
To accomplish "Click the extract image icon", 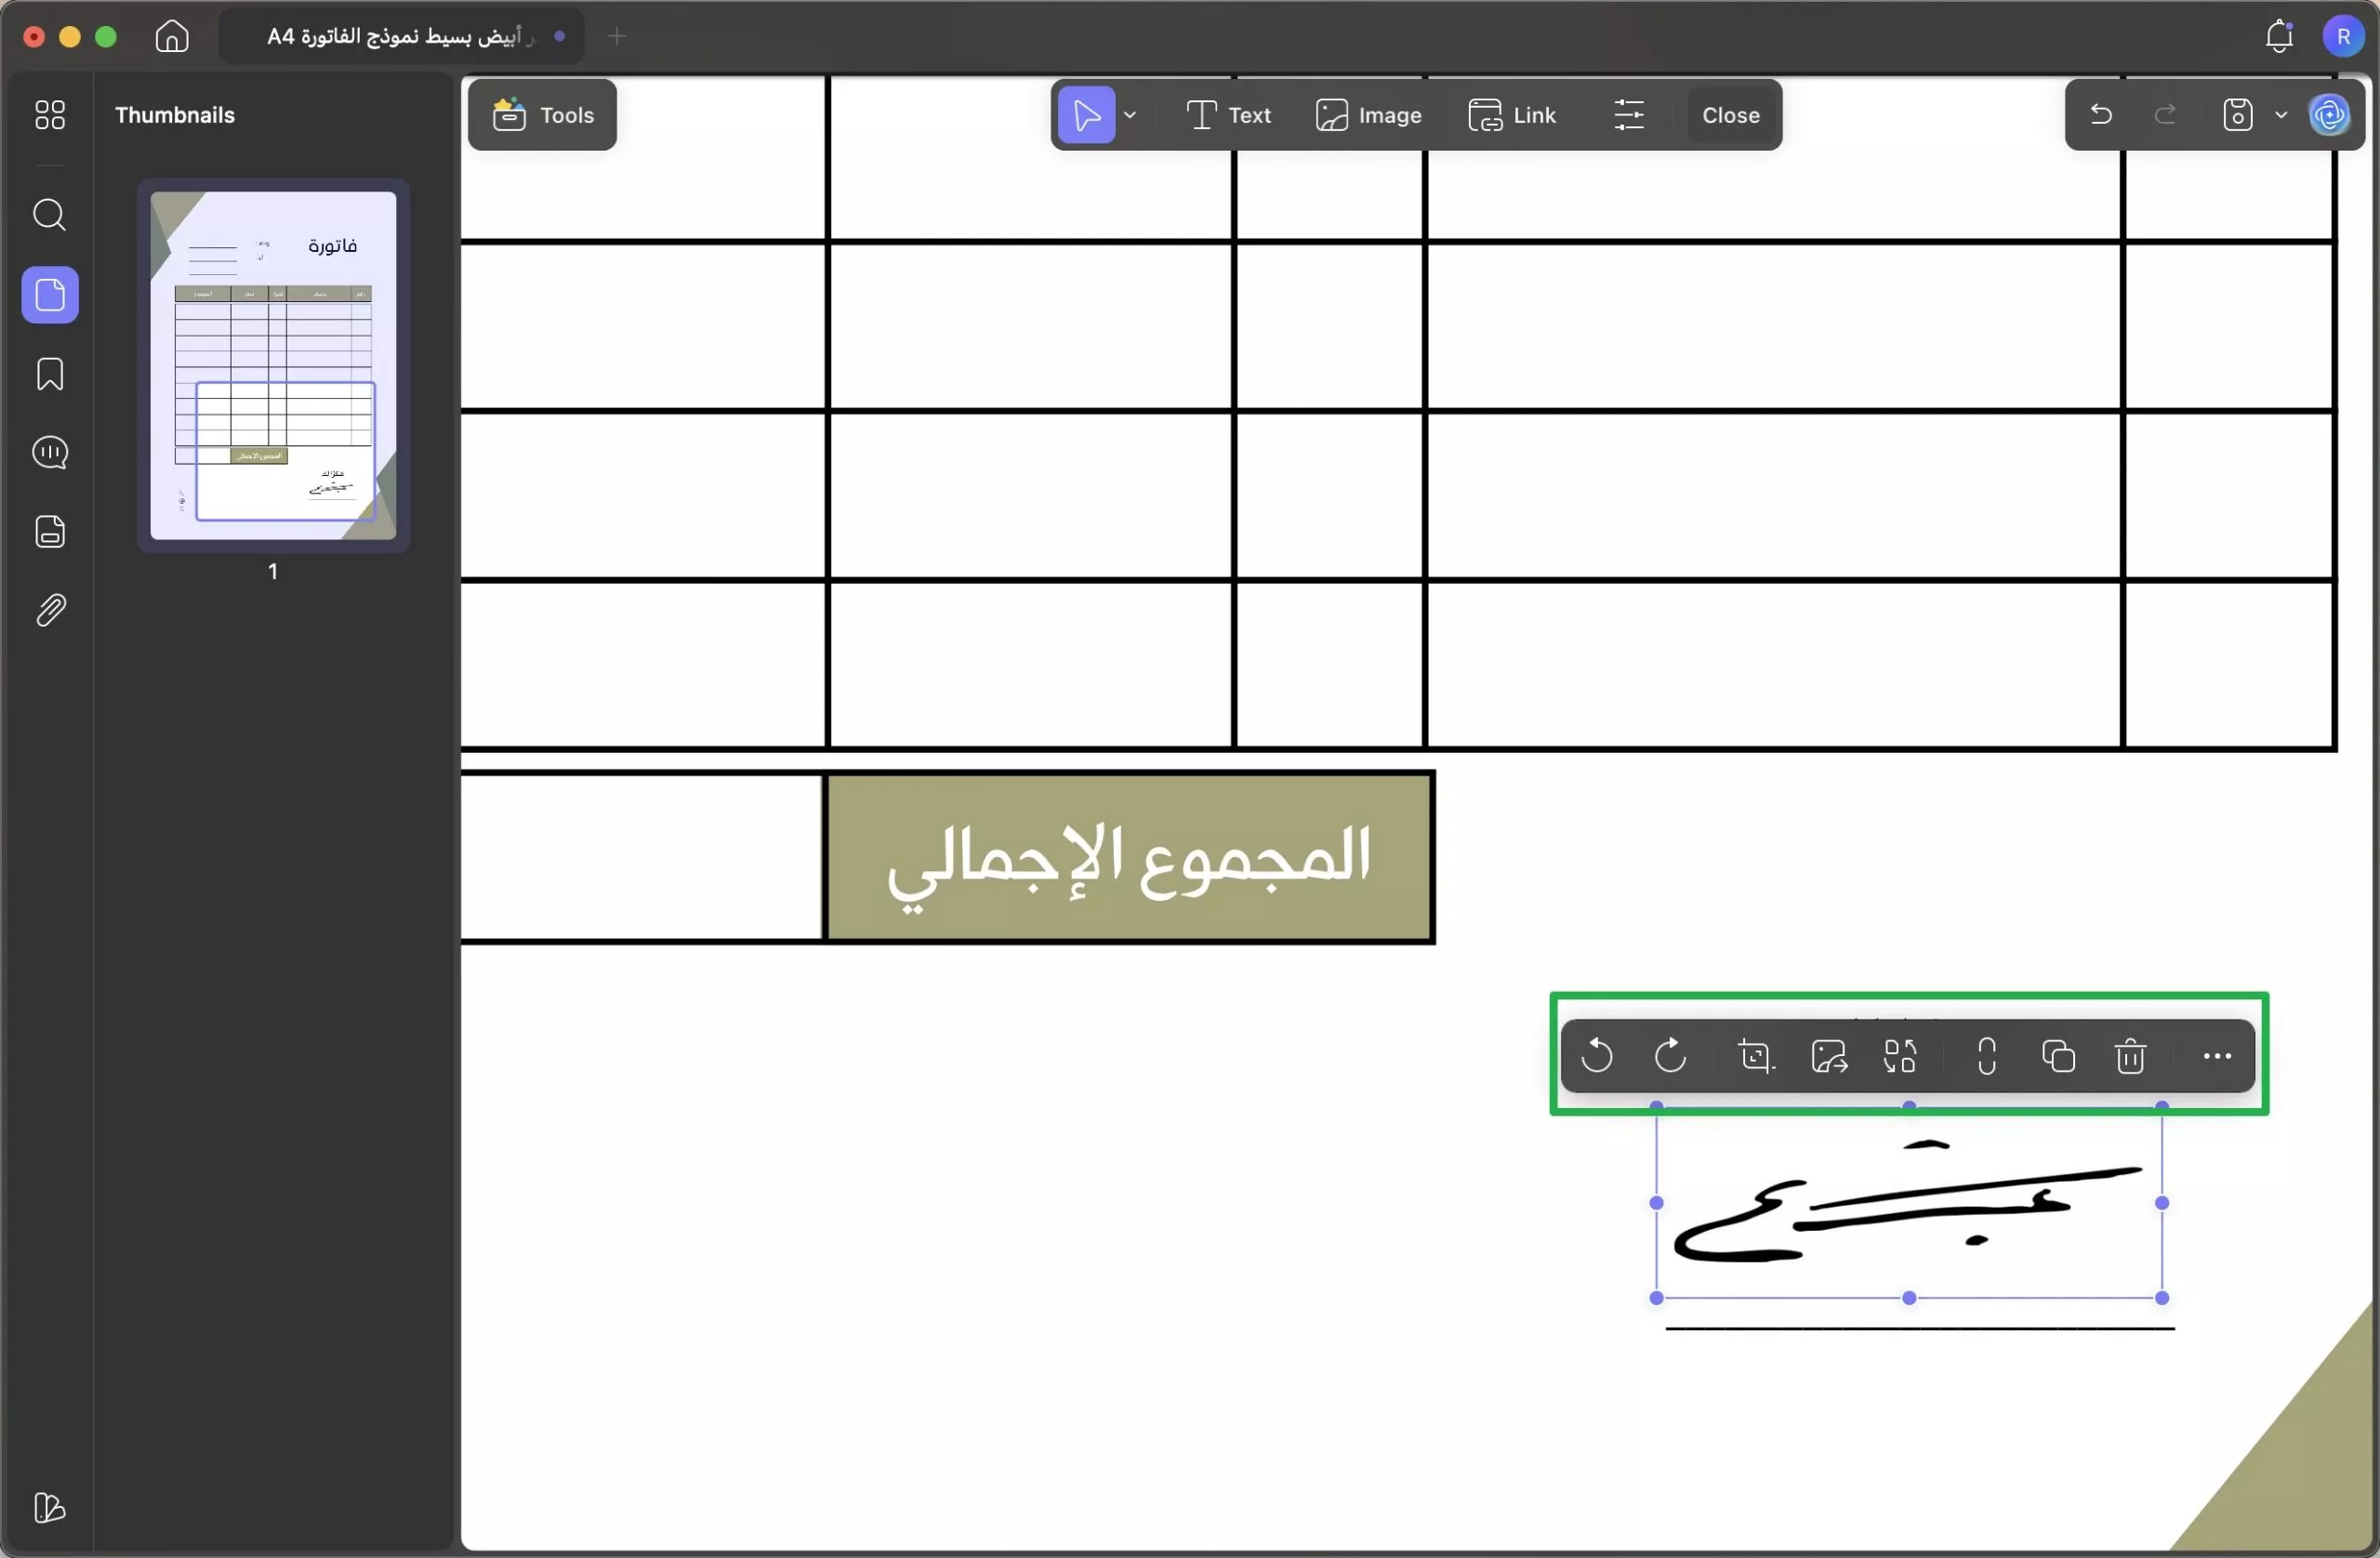I will click(1829, 1056).
